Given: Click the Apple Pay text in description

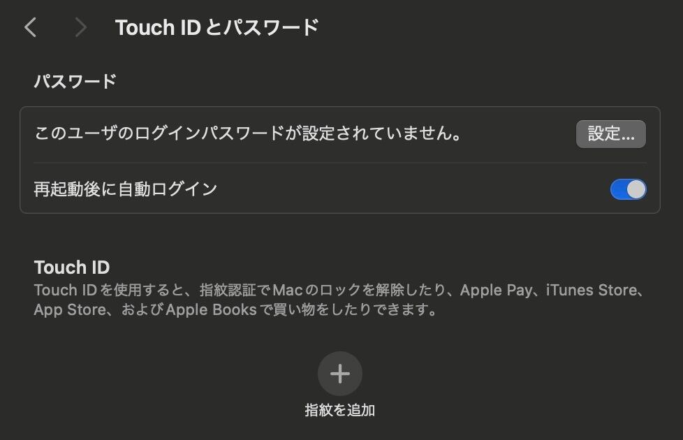Looking at the screenshot, I should [496, 290].
